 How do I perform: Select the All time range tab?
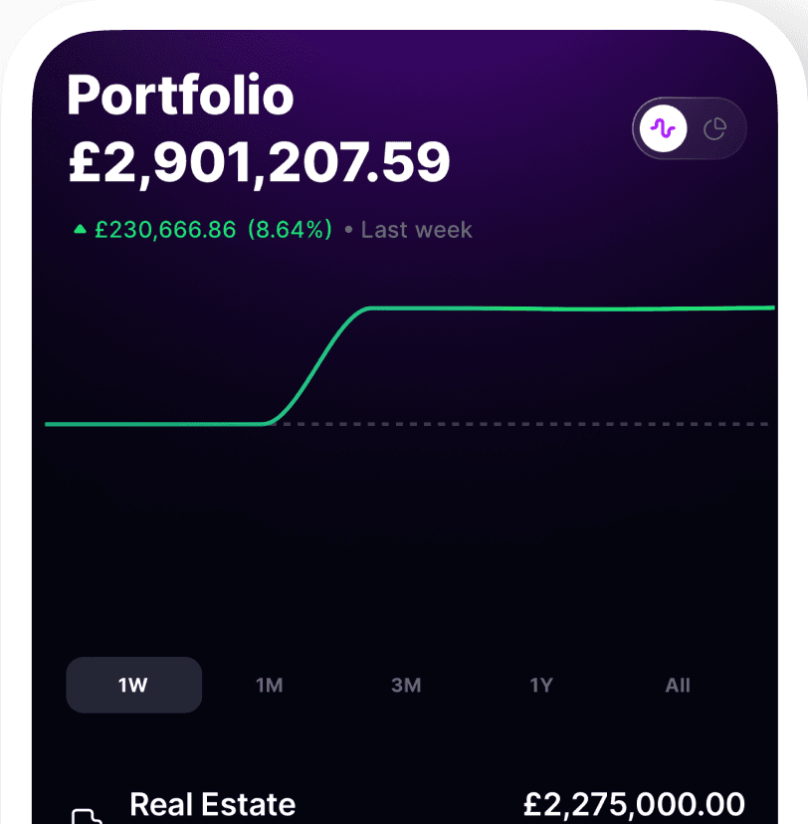click(678, 685)
